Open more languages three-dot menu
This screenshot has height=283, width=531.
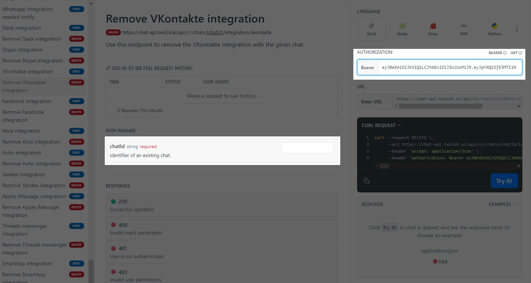coord(517,30)
